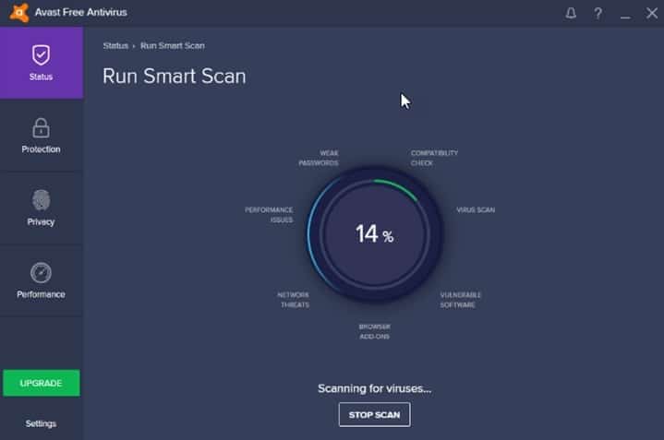The width and height of the screenshot is (664, 440).
Task: Click the Run Smart Scan page heading
Action: [174, 77]
